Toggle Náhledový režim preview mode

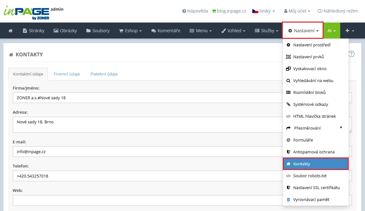pos(337,11)
